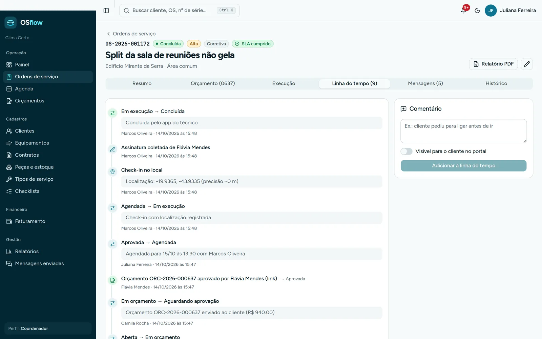Viewport: 542px width, 339px height.
Task: Focus the comment text area
Action: point(463,131)
